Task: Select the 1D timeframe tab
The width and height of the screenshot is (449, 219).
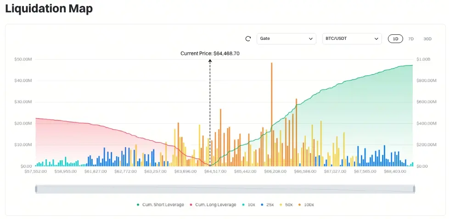Action: point(395,39)
